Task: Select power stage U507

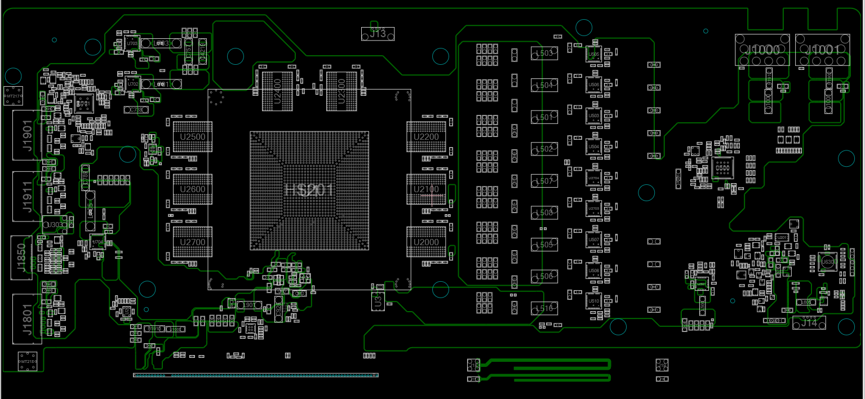Action: pos(593,240)
